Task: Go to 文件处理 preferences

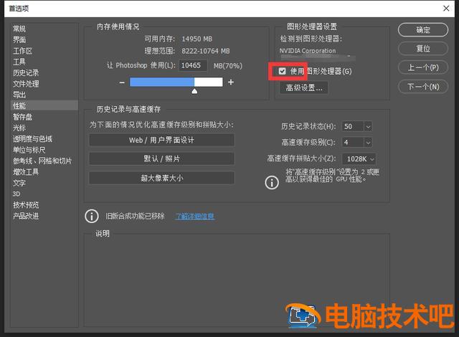Action: pos(26,84)
